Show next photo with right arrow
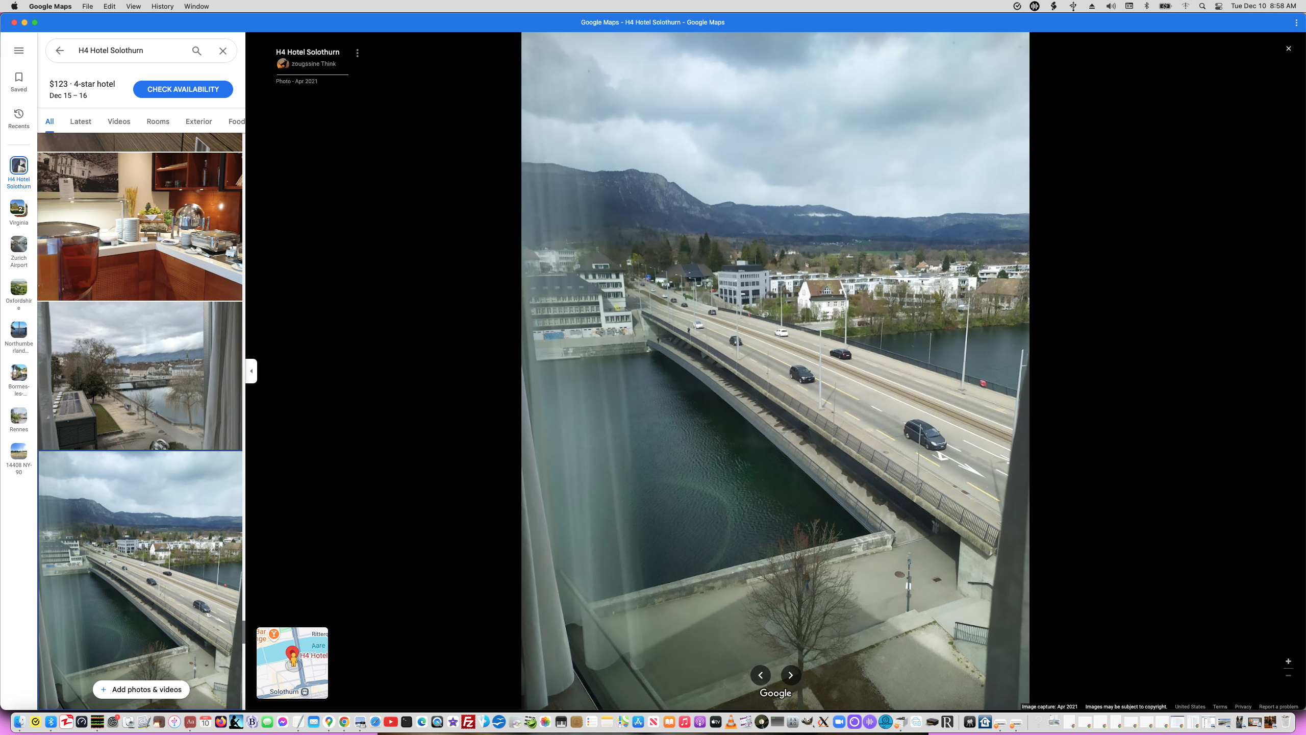The width and height of the screenshot is (1306, 735). point(790,675)
